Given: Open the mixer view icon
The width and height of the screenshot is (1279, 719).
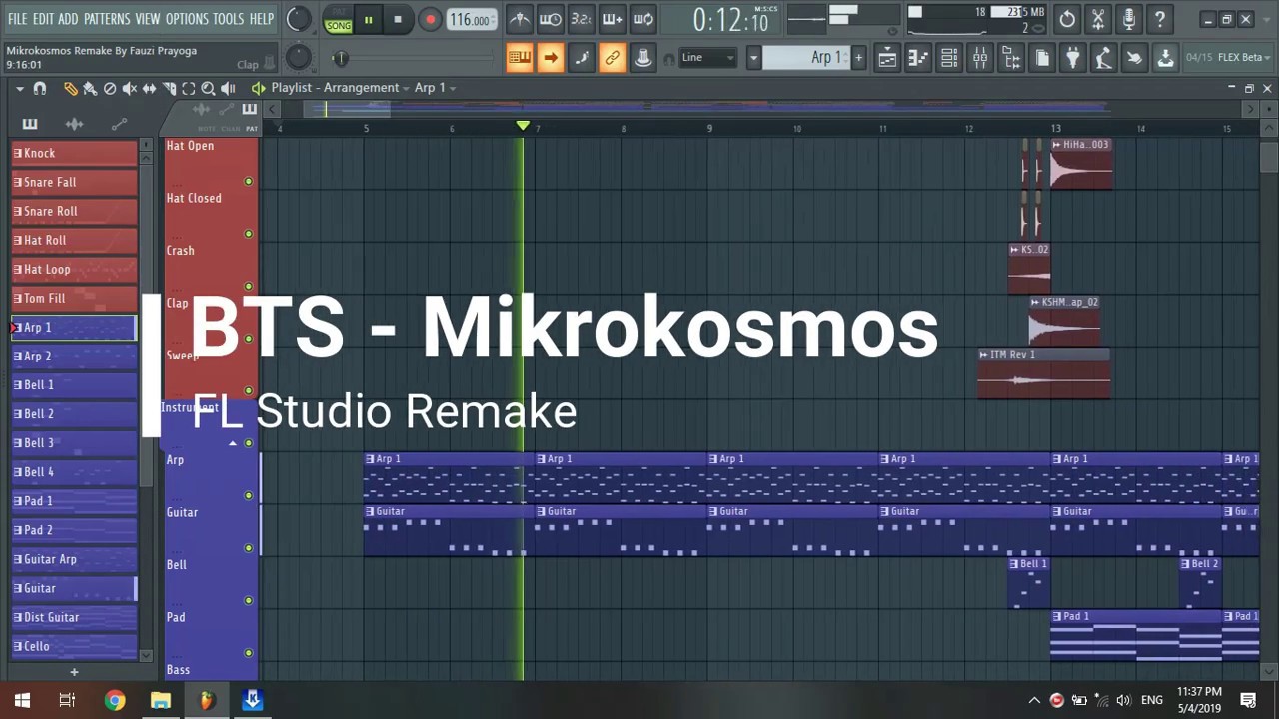Looking at the screenshot, I should pos(980,58).
